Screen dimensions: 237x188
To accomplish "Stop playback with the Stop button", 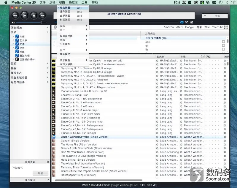I will pyautogui.click(x=34, y=15).
